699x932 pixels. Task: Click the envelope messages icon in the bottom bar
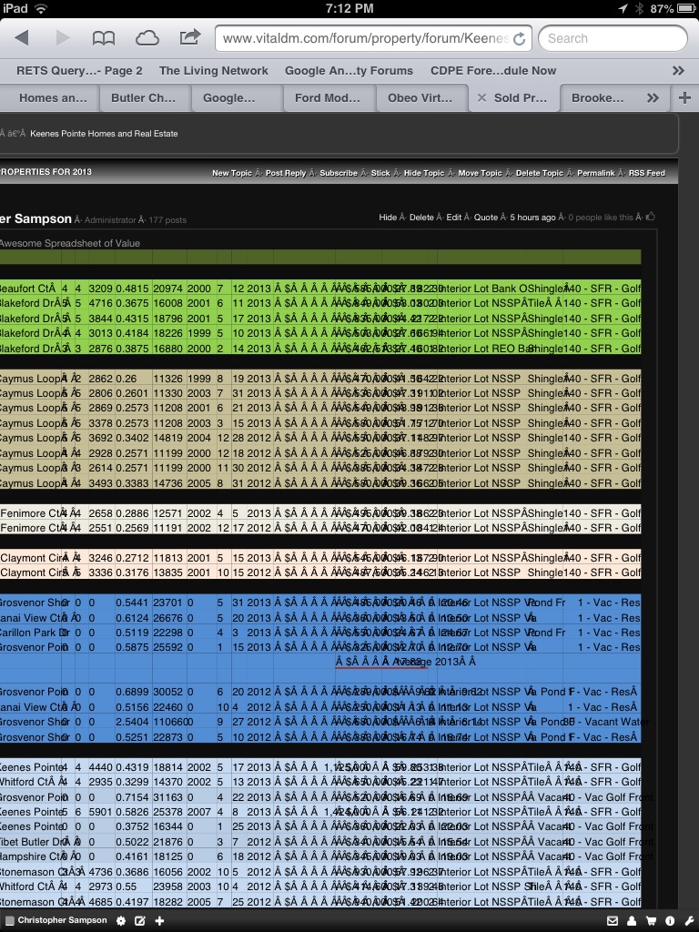(613, 921)
